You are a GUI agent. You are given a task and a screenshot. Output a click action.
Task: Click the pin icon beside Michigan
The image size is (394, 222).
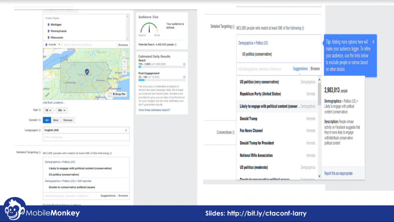(x=48, y=25)
